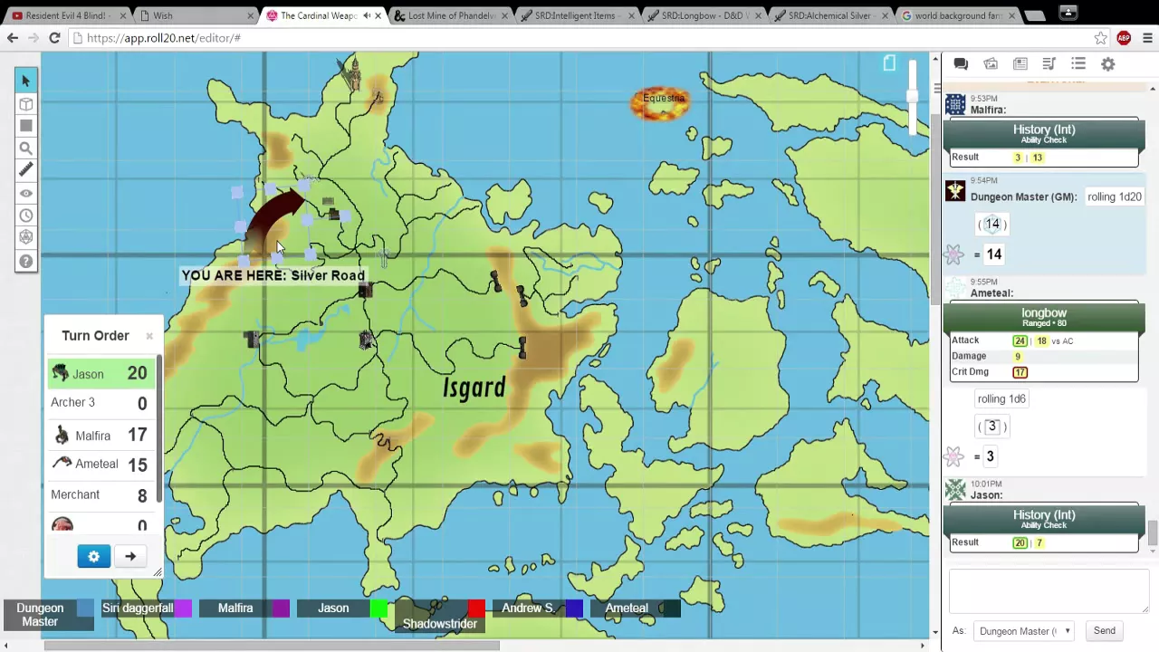
Task: Switch to the Wish browser tab
Action: (x=195, y=15)
